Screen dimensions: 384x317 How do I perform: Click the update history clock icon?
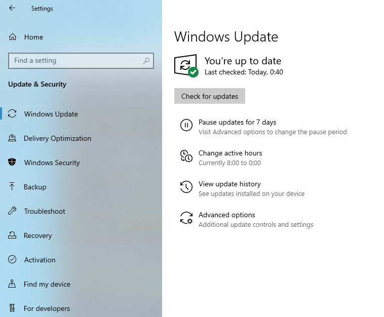coord(186,187)
